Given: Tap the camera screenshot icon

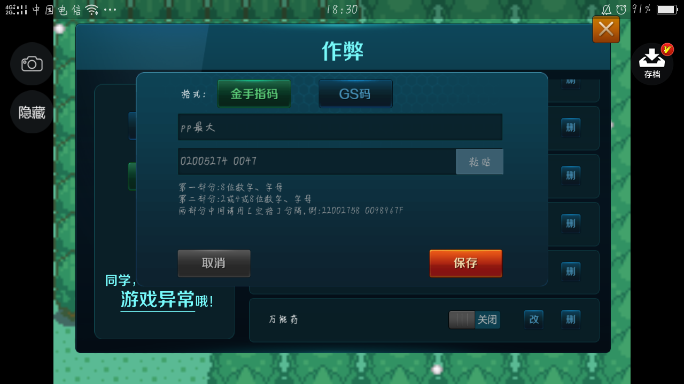Looking at the screenshot, I should click(32, 64).
